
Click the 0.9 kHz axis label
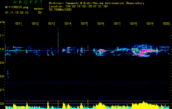2,63
